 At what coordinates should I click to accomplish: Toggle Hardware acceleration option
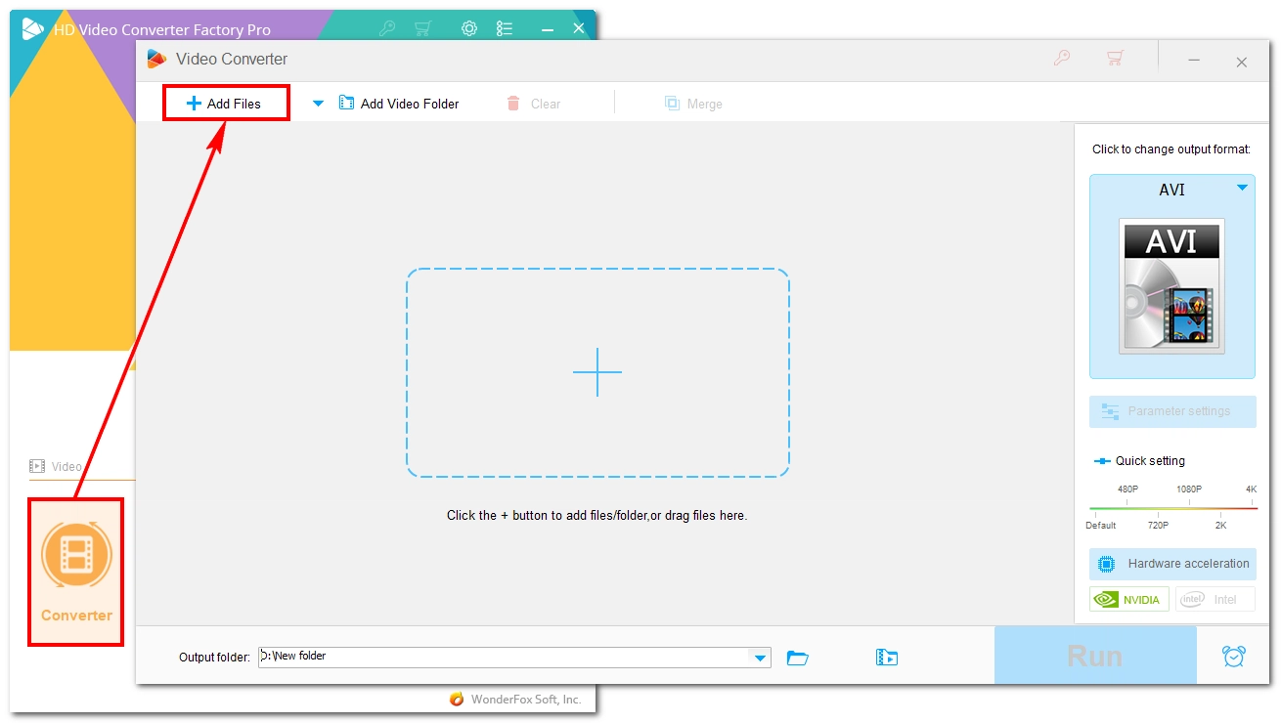coord(1172,564)
